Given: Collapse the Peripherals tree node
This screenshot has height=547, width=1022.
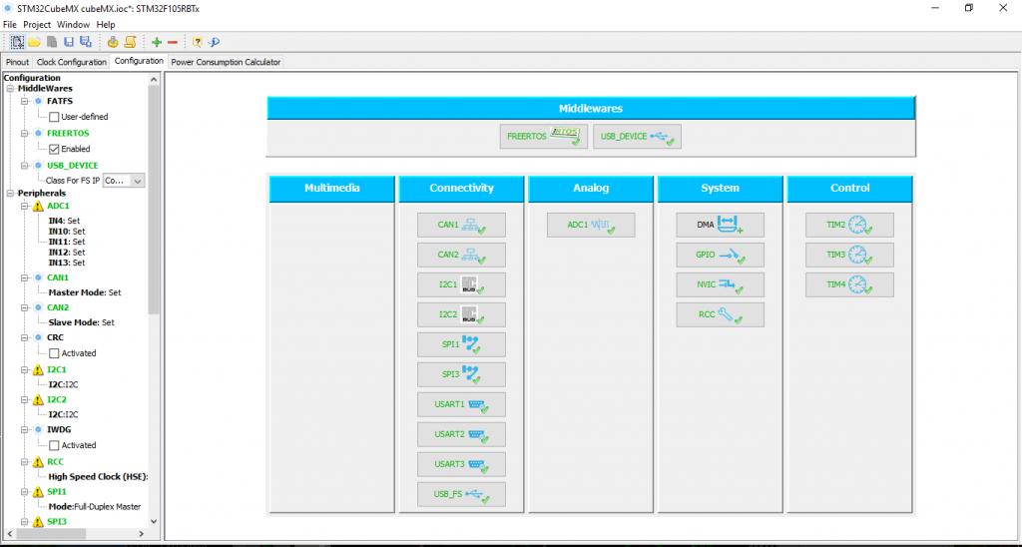Looking at the screenshot, I should (x=10, y=194).
